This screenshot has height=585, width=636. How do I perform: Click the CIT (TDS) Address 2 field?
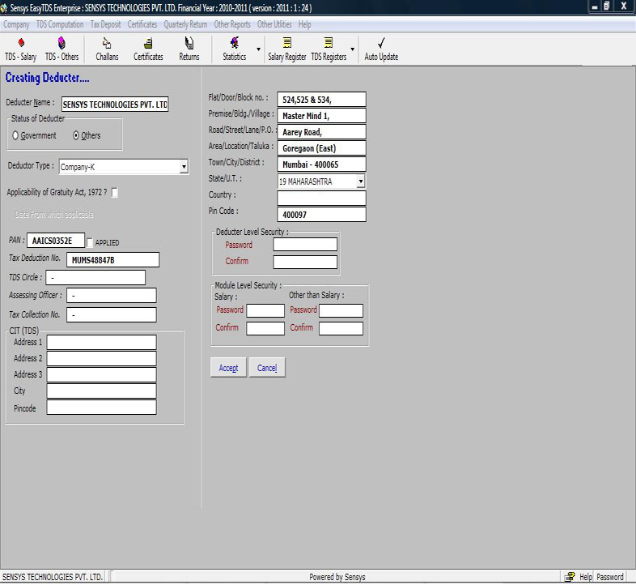[x=101, y=359]
